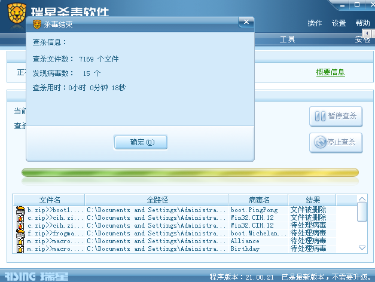Click the icon of b.zip>>boot1 row
The height and width of the screenshot is (282, 375).
click(x=20, y=210)
